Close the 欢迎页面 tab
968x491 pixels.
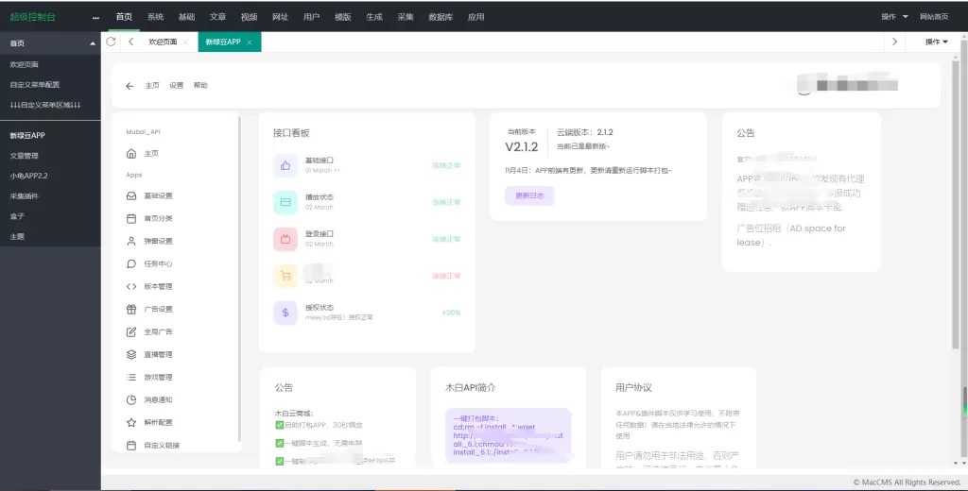click(x=186, y=42)
